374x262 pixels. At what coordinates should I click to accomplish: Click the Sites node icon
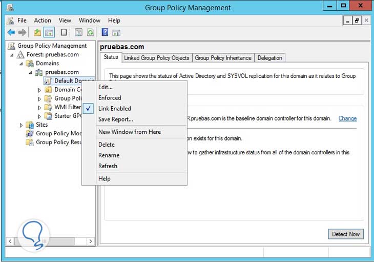point(30,125)
